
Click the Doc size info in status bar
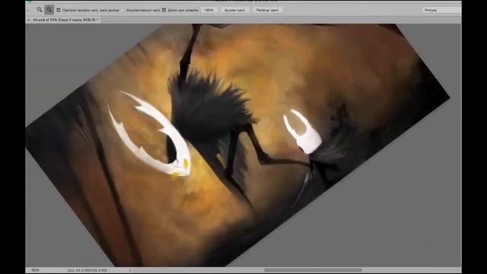click(x=88, y=270)
